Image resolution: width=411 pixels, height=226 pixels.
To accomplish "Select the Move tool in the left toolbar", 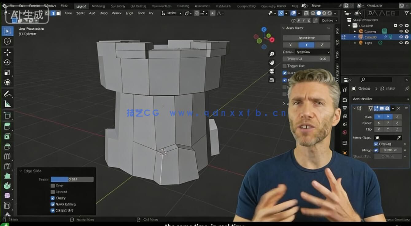I will click(8, 52).
